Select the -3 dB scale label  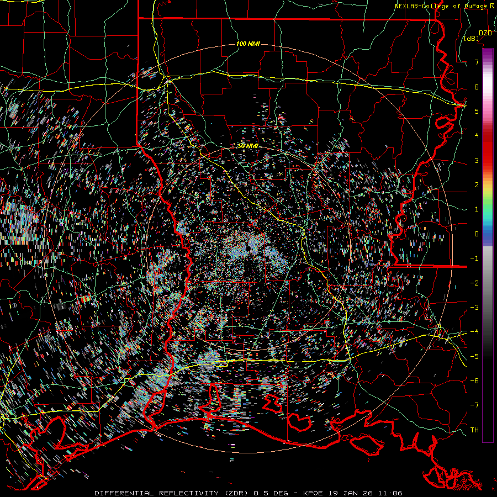click(474, 308)
